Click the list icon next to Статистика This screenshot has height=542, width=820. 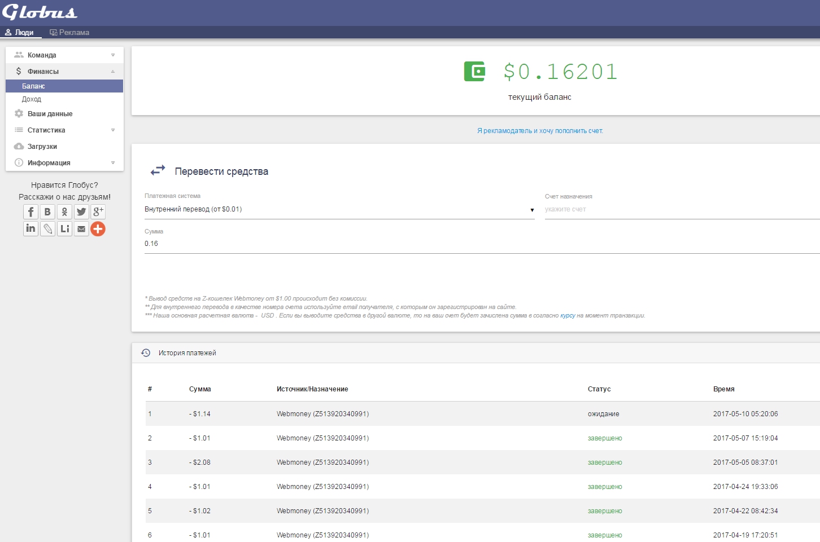coord(19,130)
